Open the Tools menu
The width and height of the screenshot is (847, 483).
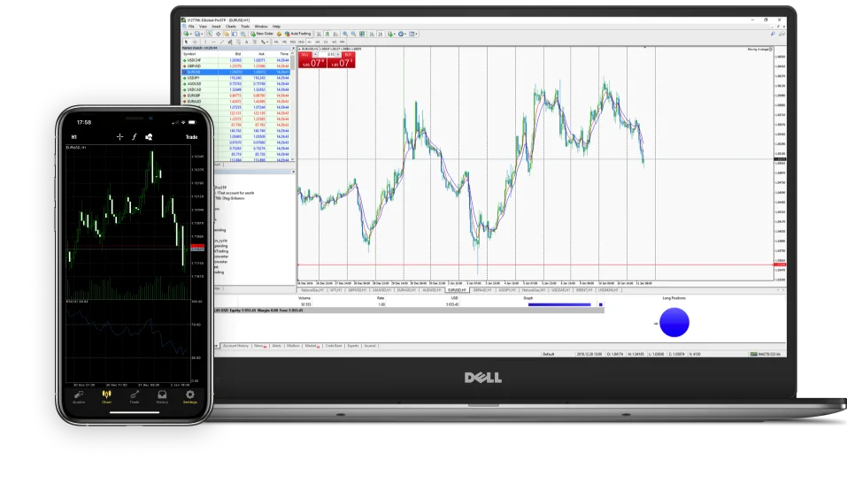coord(245,27)
